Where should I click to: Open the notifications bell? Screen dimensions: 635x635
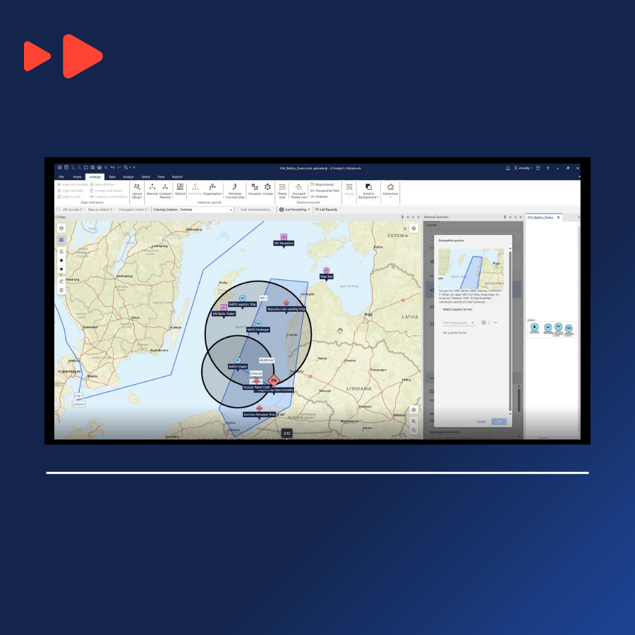click(508, 168)
